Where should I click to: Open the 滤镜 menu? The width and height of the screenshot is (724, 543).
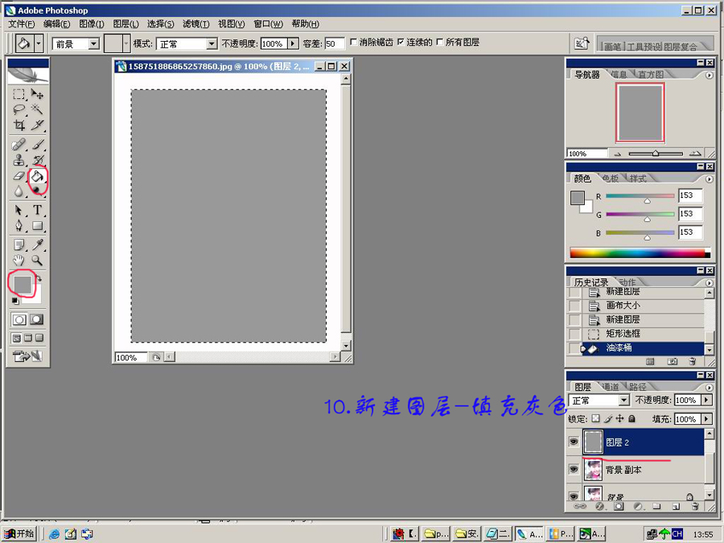coord(196,24)
